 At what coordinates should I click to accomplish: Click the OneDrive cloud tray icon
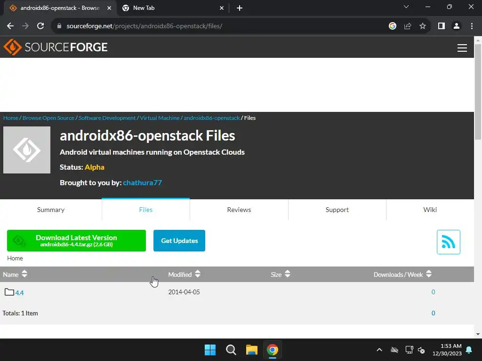coord(394,350)
